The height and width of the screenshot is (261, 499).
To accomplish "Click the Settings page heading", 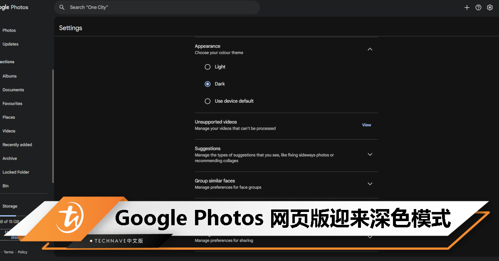I will point(71,28).
